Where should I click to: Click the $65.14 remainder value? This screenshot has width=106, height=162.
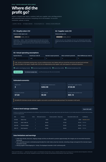tap(71, 95)
